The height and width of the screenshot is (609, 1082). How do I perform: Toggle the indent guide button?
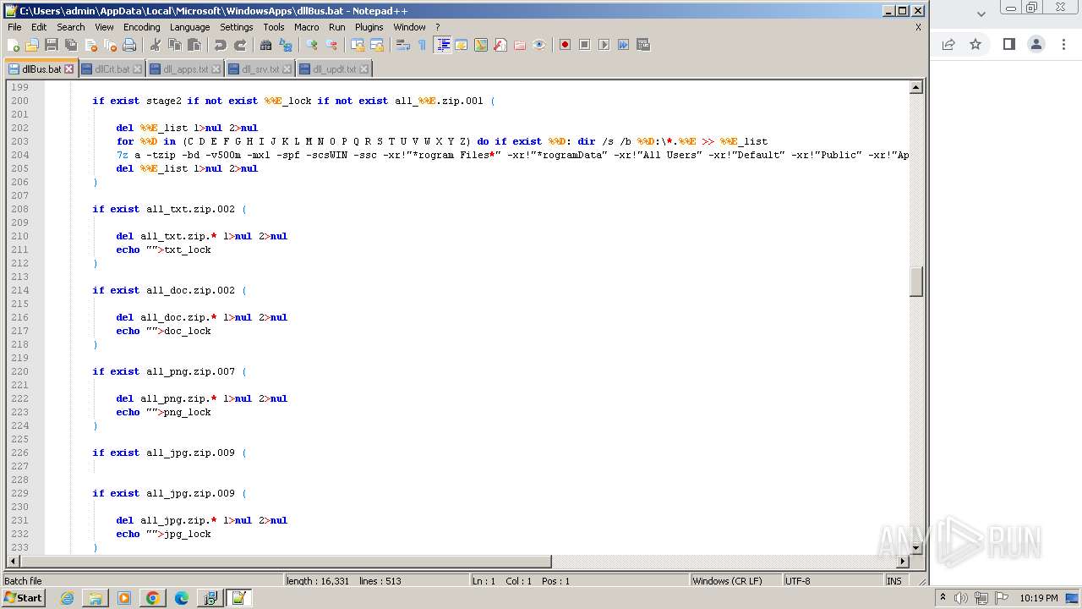click(x=442, y=45)
